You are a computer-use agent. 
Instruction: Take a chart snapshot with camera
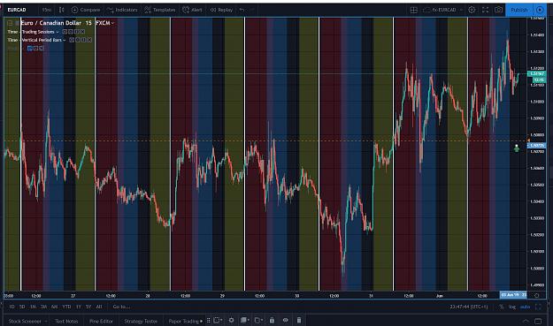point(498,10)
